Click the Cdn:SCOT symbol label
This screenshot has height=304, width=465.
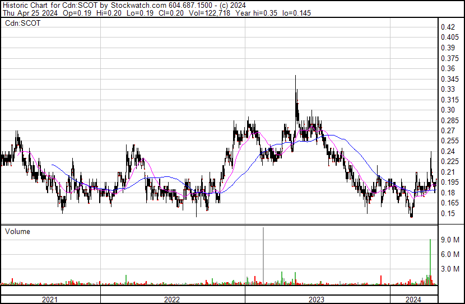23,24
